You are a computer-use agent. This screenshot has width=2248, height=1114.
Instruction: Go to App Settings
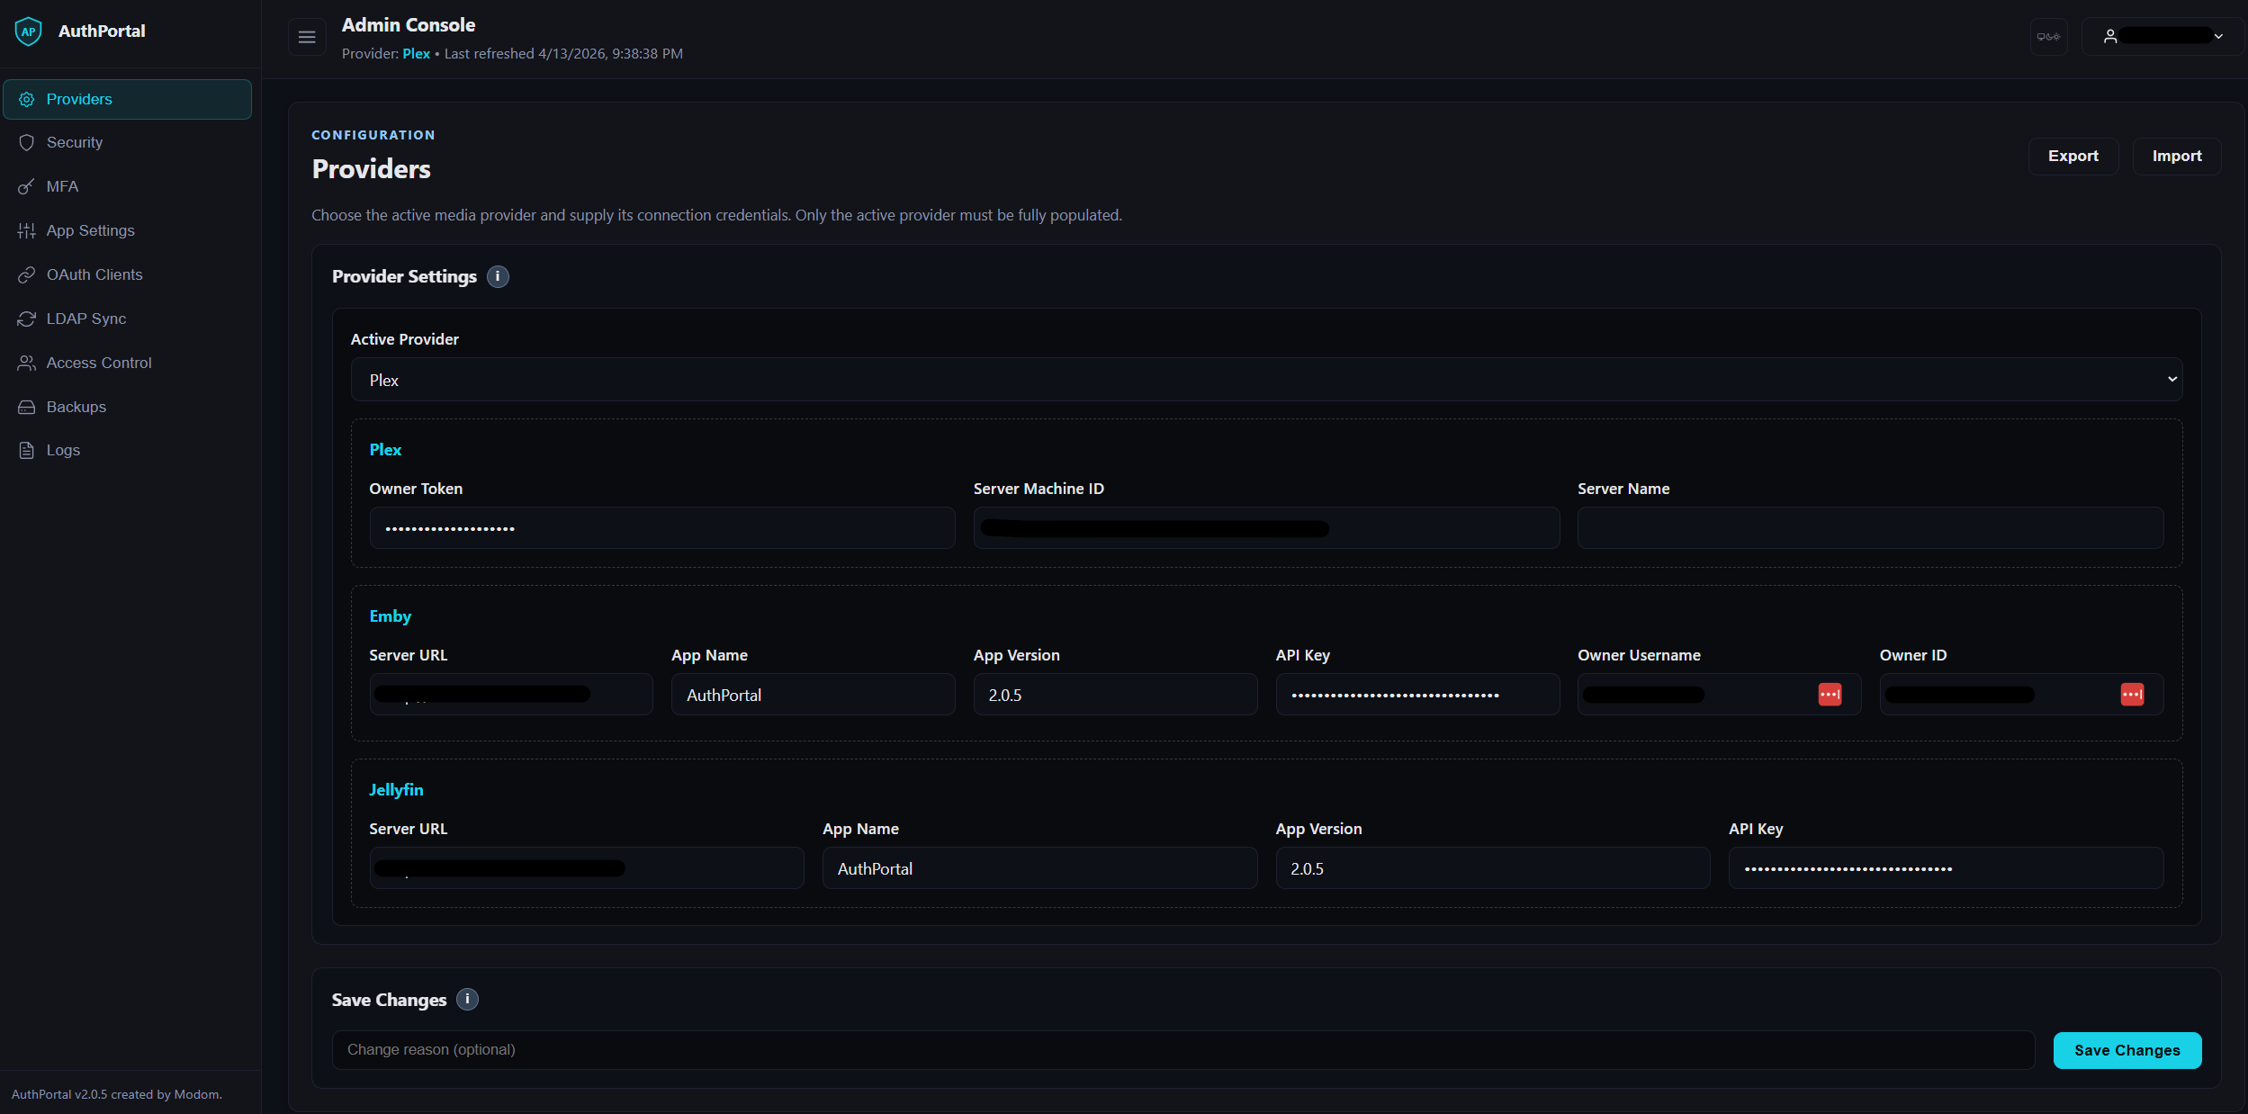point(127,230)
